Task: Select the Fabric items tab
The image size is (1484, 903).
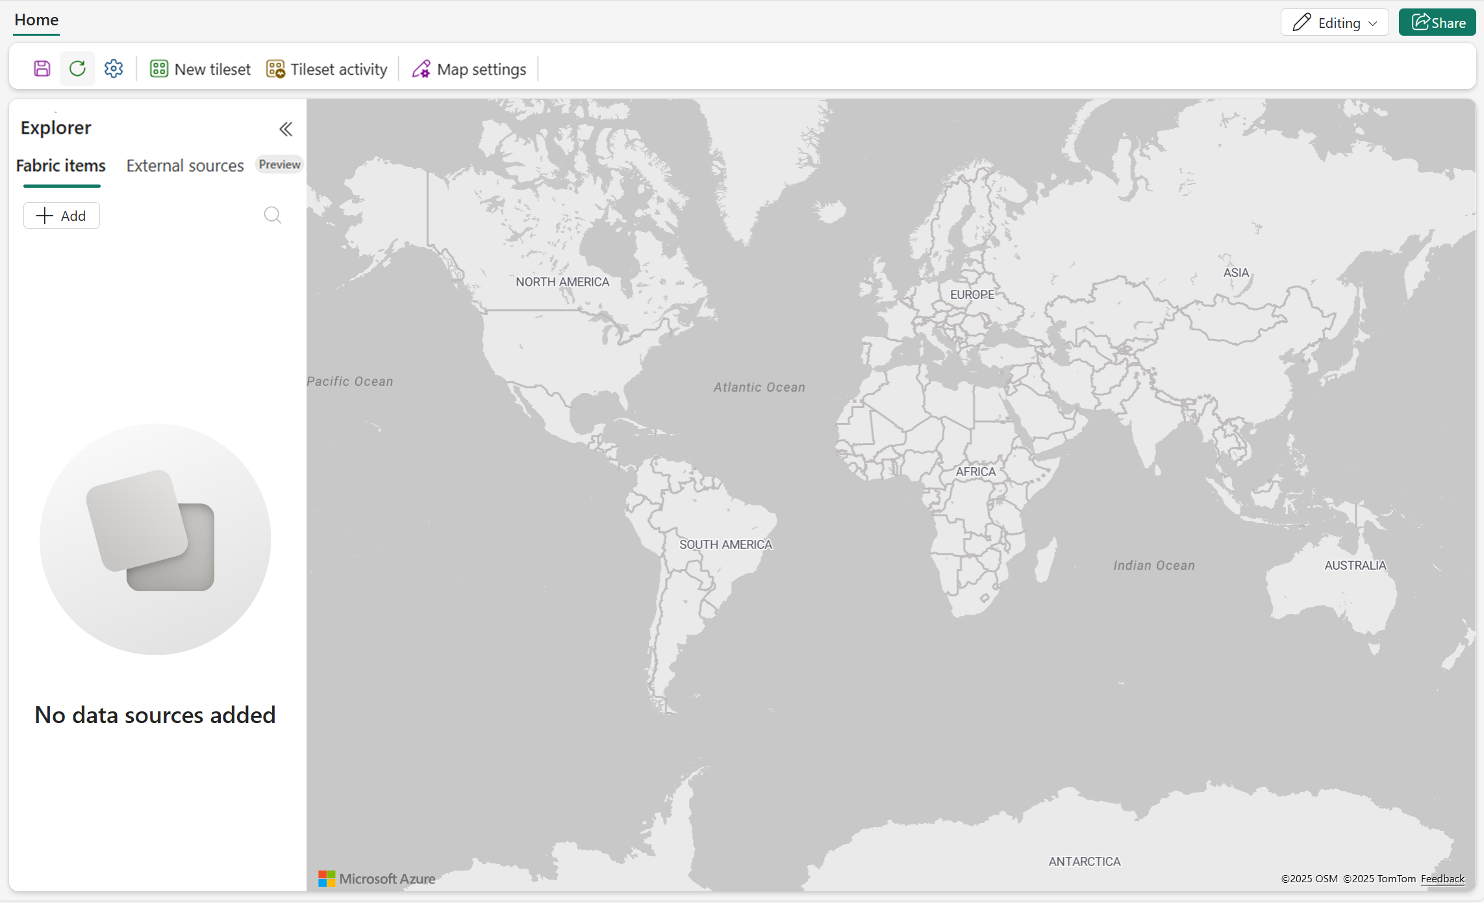Action: tap(60, 166)
